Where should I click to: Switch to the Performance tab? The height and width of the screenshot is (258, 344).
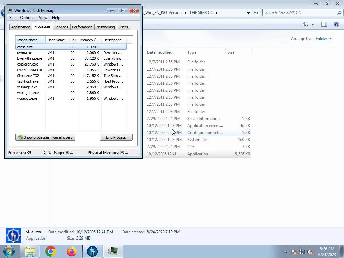point(82,27)
